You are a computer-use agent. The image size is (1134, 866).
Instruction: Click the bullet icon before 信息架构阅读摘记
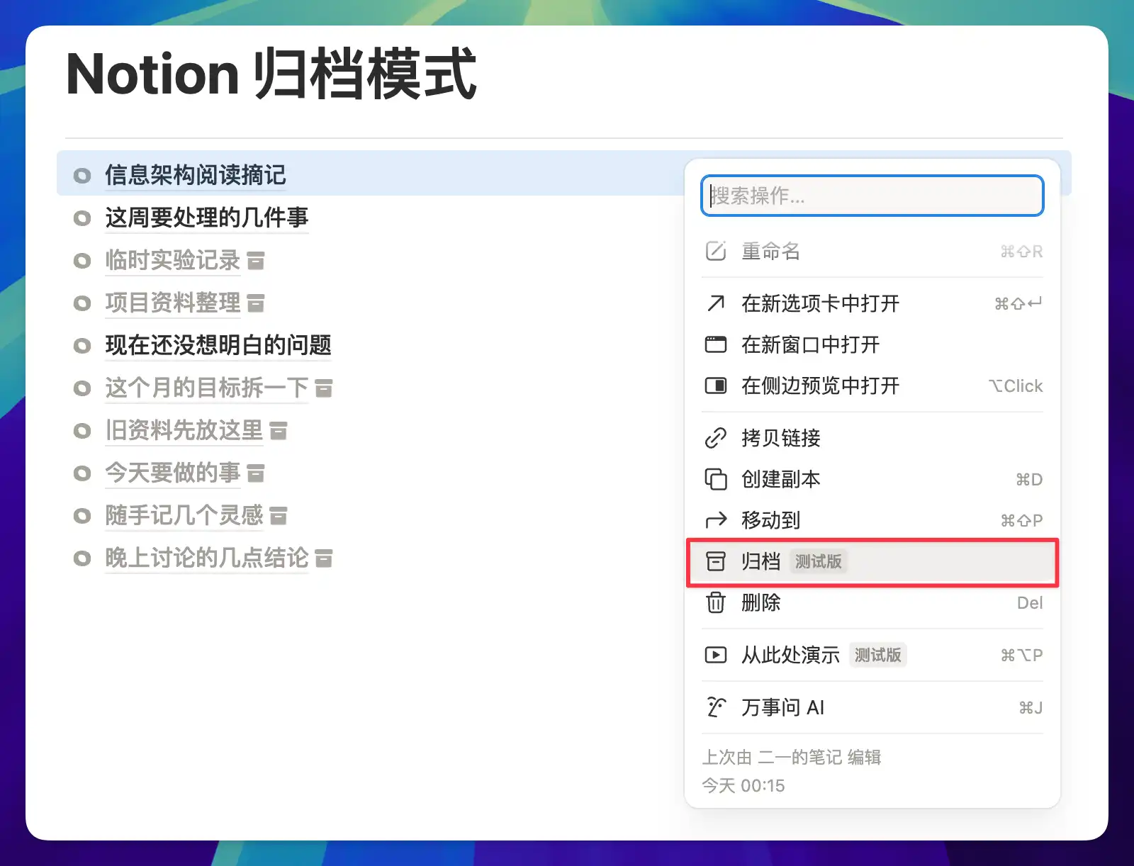[82, 176]
